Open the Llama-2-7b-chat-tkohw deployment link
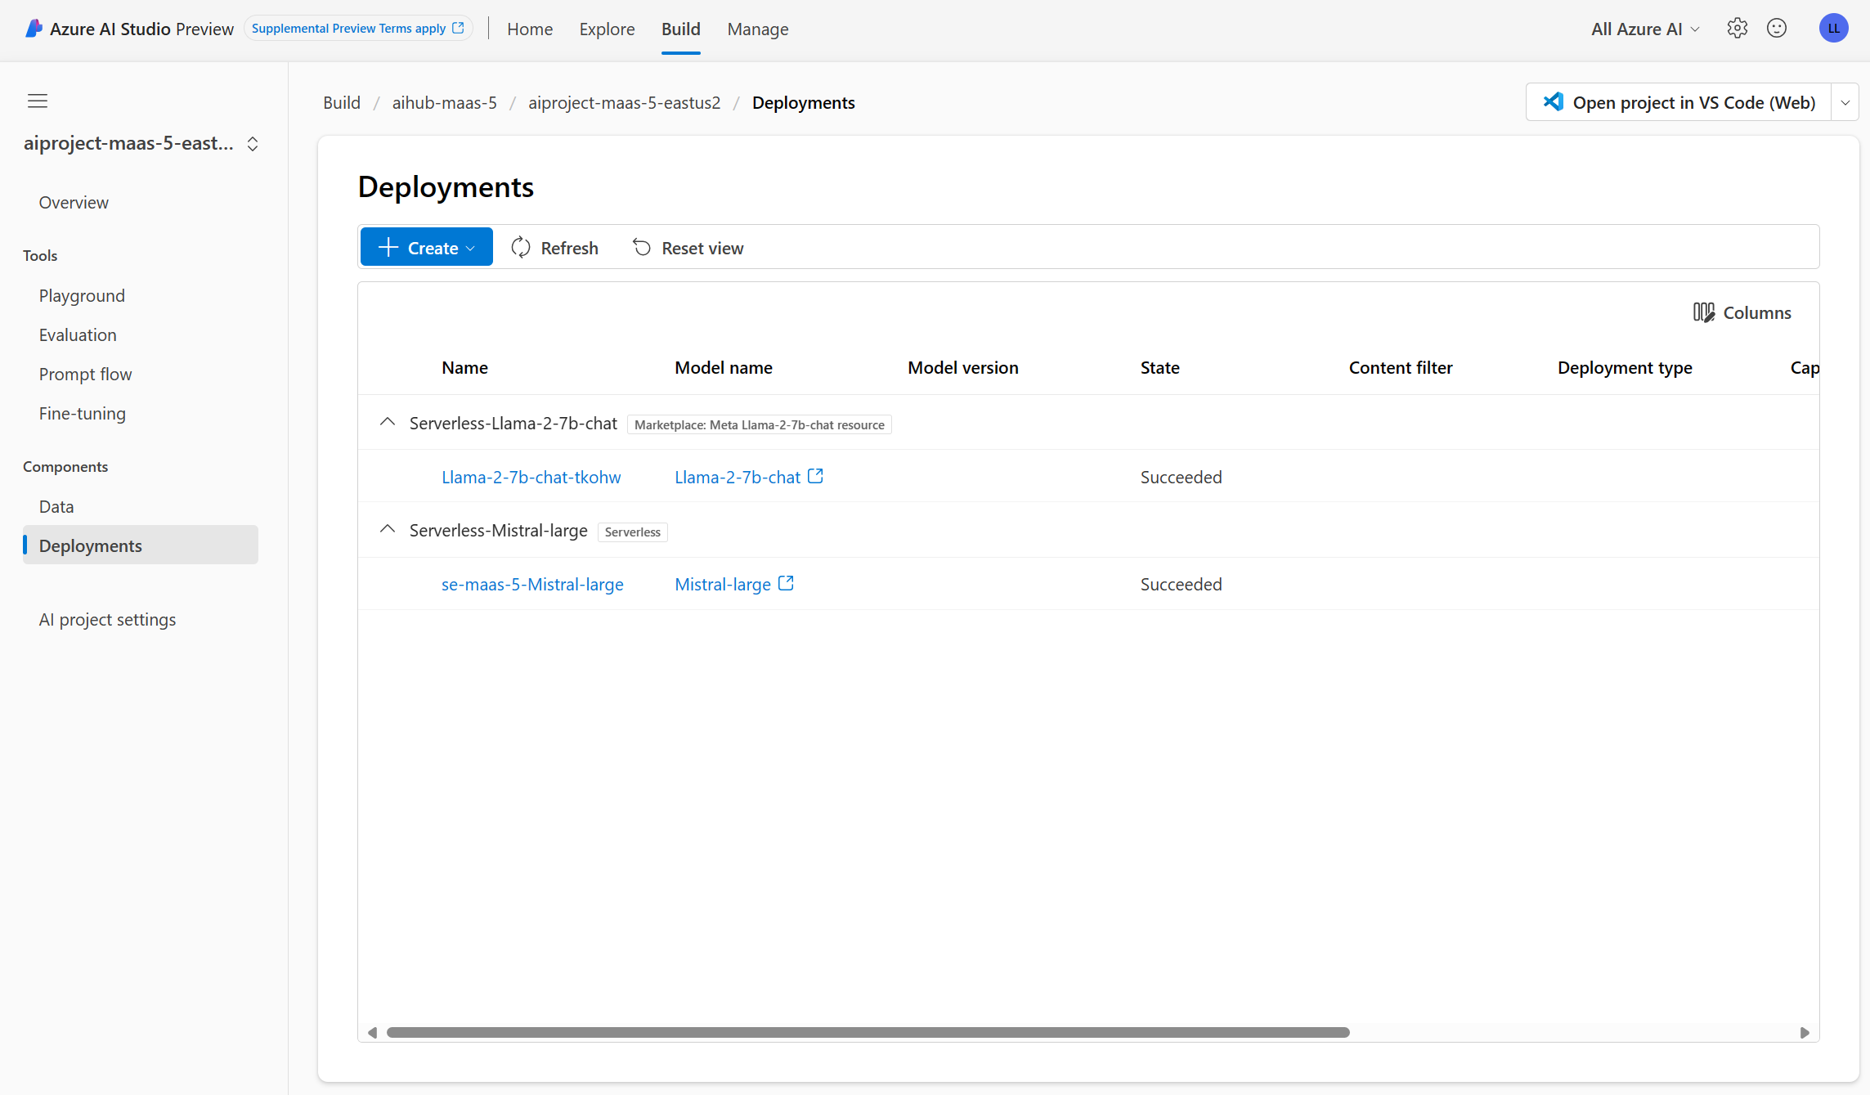Screen dimensions: 1870x1095 click(x=531, y=477)
